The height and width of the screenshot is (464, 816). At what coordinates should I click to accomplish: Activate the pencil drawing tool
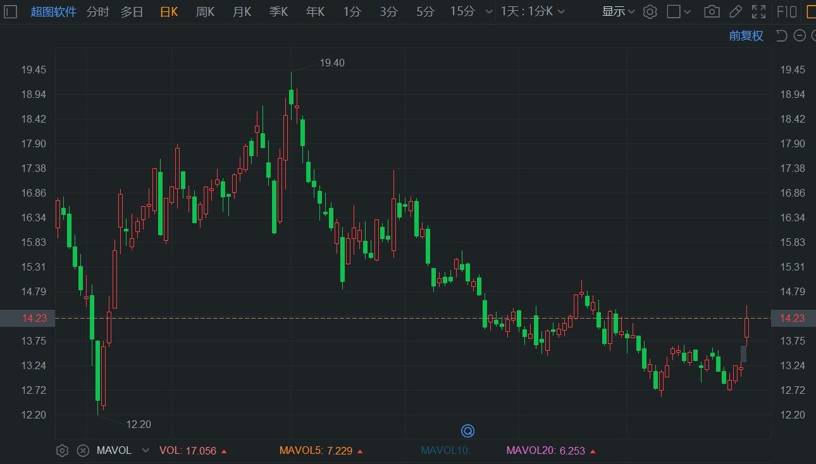735,11
